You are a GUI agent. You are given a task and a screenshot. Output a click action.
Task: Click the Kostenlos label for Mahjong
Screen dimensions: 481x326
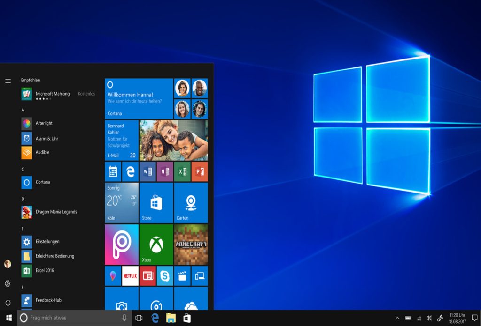click(x=86, y=94)
